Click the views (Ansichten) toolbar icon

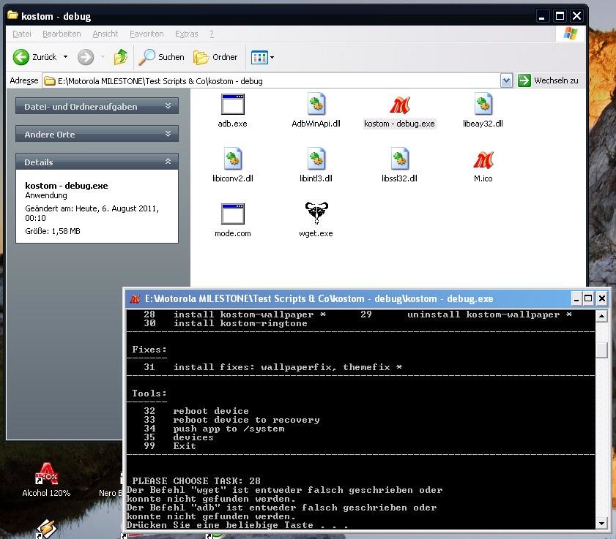coord(259,58)
